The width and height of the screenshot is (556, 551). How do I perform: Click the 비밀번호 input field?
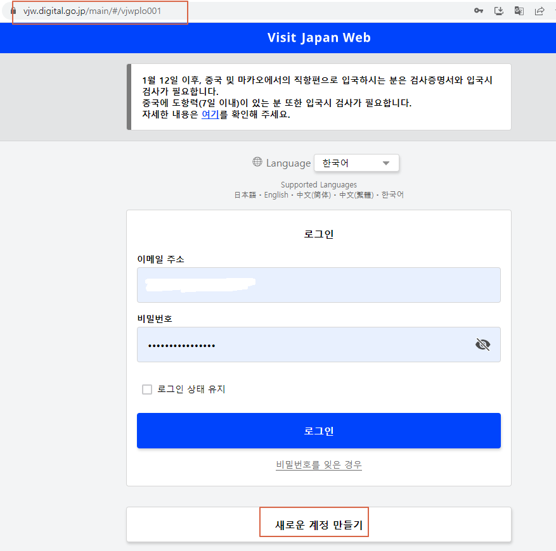pos(319,345)
